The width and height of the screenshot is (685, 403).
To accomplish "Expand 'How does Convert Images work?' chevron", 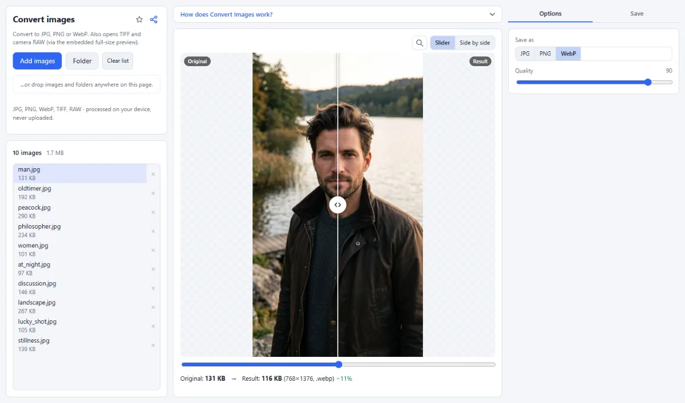I will click(492, 14).
